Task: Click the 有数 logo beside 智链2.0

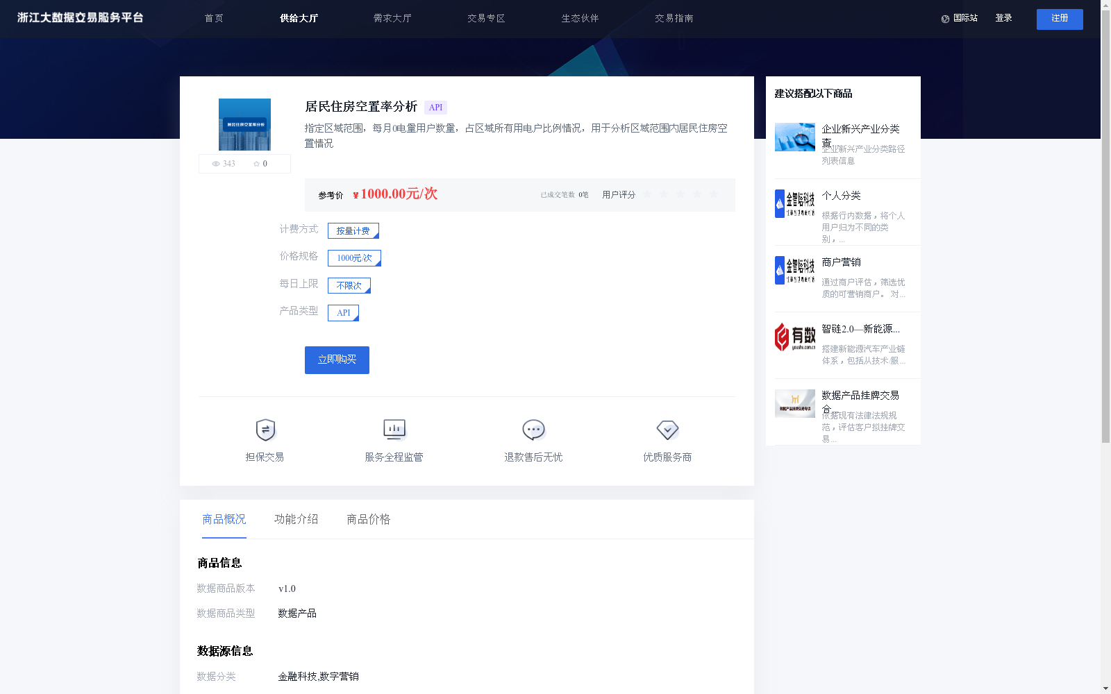Action: coord(795,337)
